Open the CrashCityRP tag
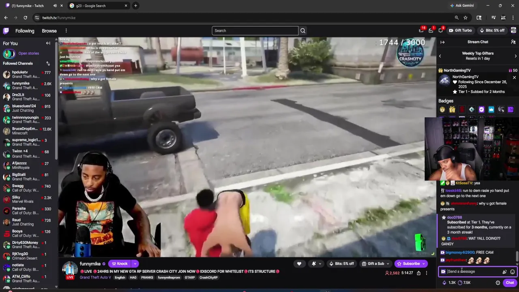 209,278
